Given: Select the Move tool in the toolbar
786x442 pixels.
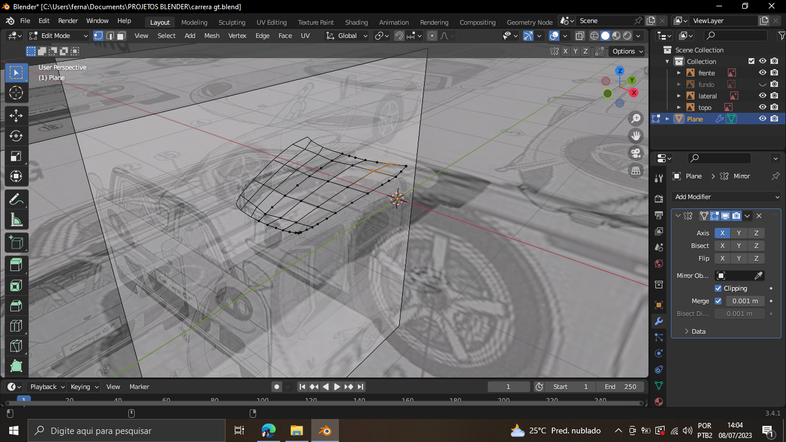Looking at the screenshot, I should [x=16, y=116].
